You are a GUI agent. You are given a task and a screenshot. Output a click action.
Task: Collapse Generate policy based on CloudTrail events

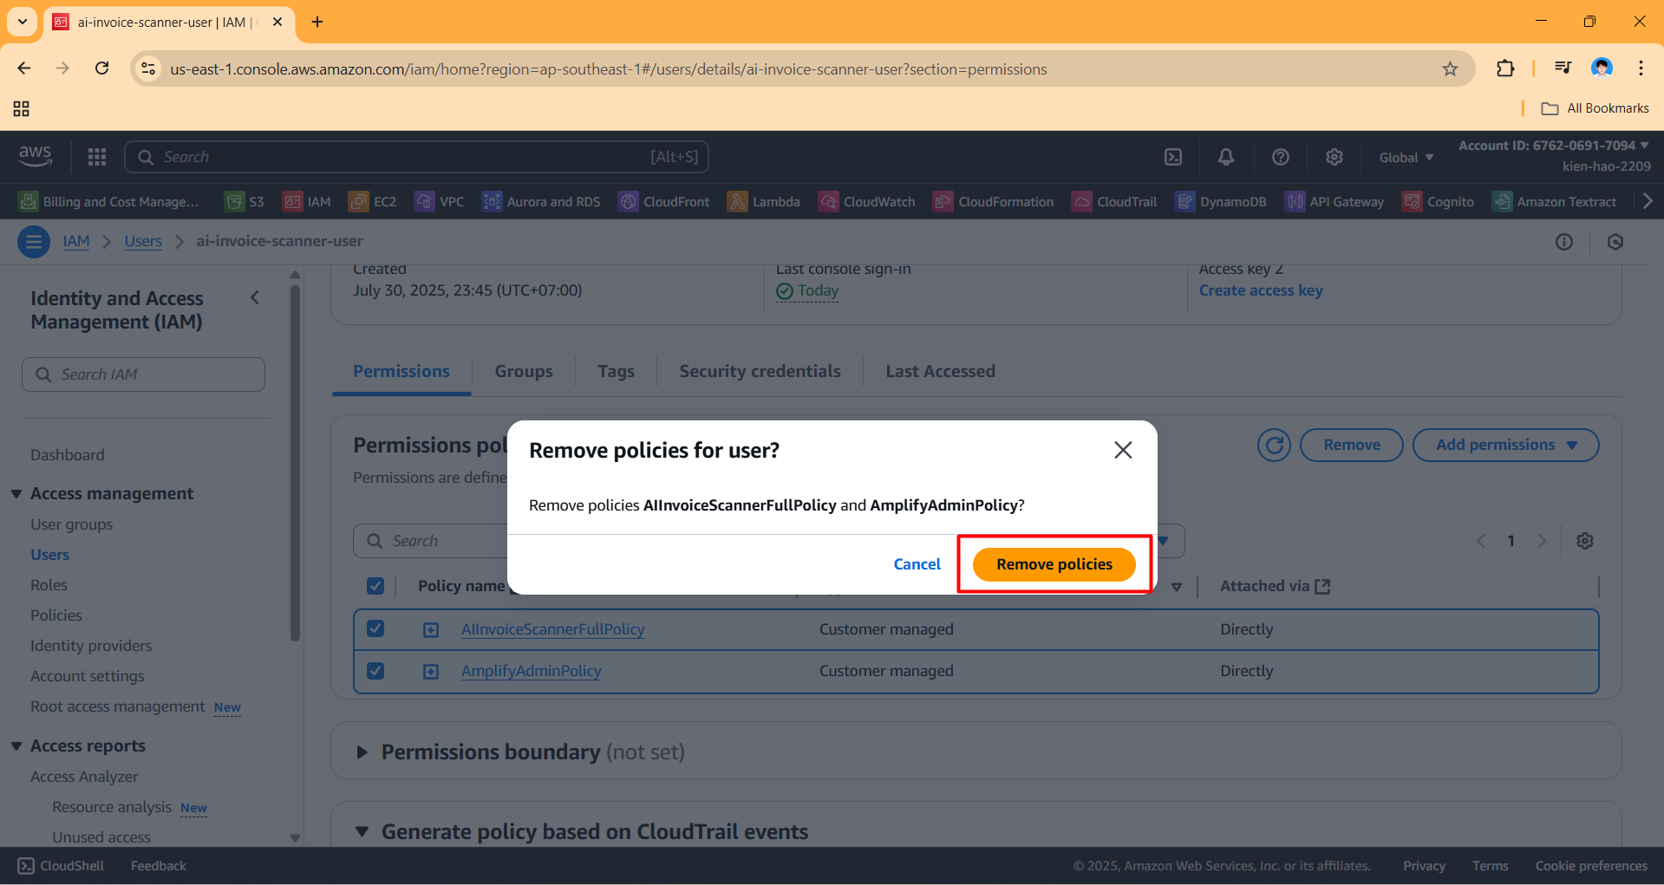362,831
